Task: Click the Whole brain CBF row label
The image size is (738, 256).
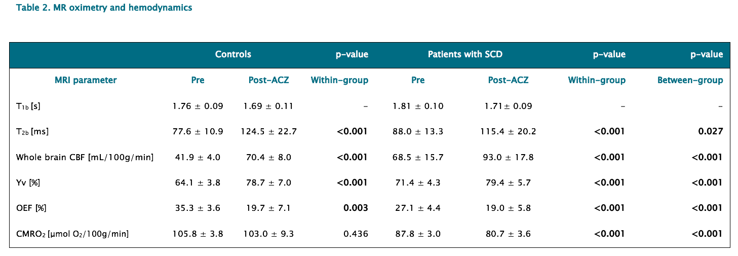Action: pyautogui.click(x=85, y=157)
